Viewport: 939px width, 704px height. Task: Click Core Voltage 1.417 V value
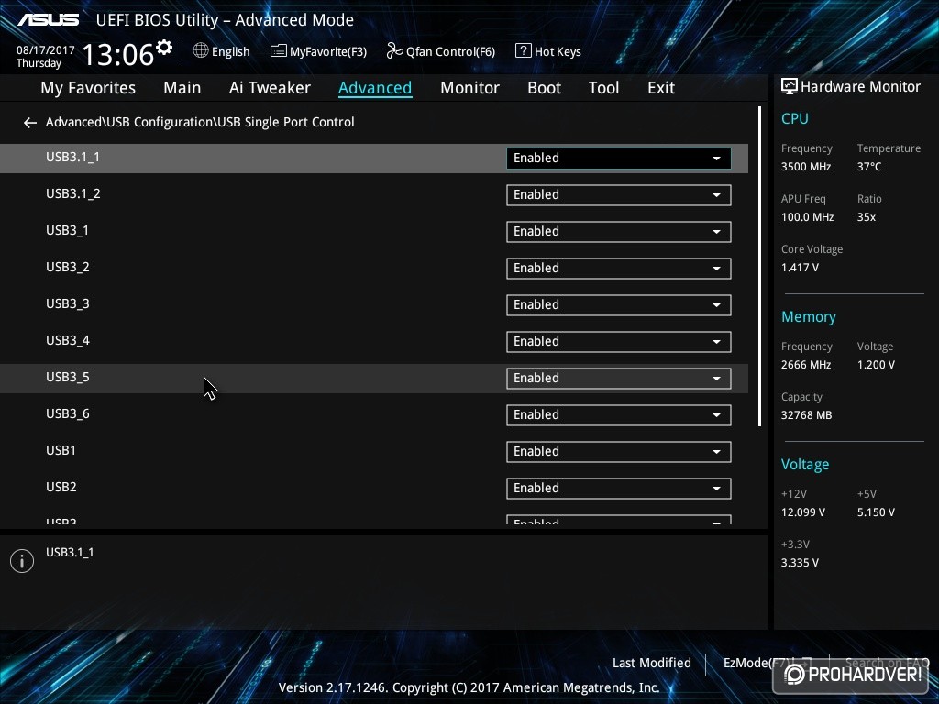coord(800,268)
